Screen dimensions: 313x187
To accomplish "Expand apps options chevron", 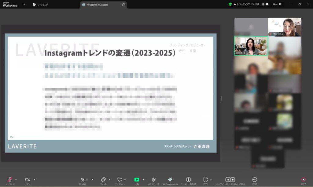I will click(x=211, y=180).
